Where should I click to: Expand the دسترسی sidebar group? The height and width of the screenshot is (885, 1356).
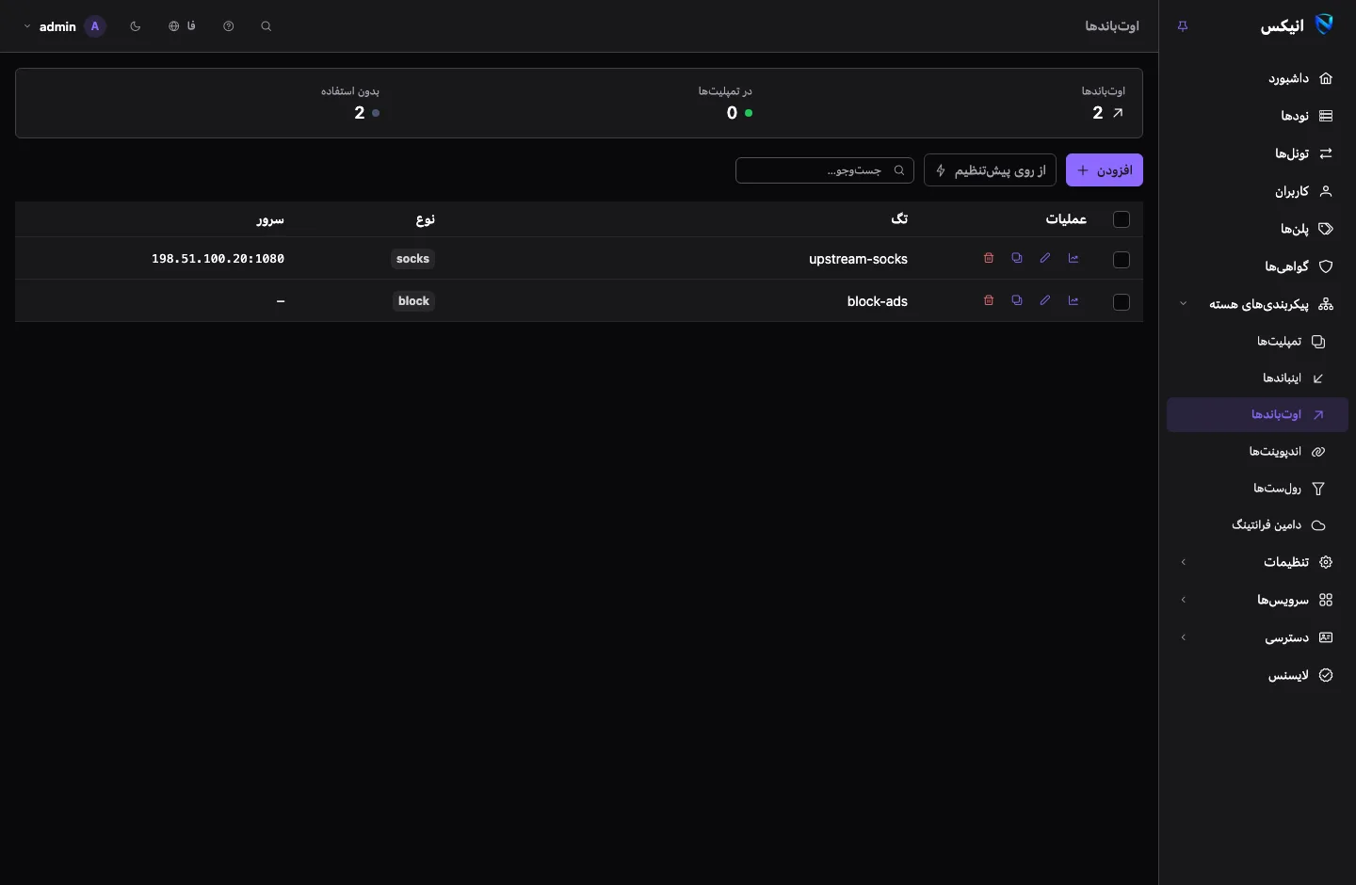(1258, 637)
